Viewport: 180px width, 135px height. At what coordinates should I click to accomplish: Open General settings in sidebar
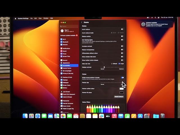tap(64, 60)
